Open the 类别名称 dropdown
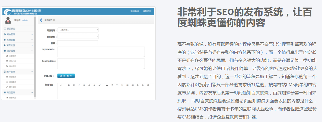 pos(78,36)
